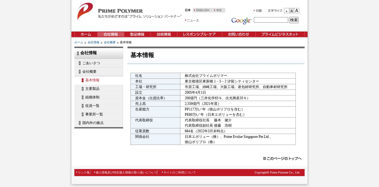Click arrow icon beside 事業所一覧

click(83, 115)
